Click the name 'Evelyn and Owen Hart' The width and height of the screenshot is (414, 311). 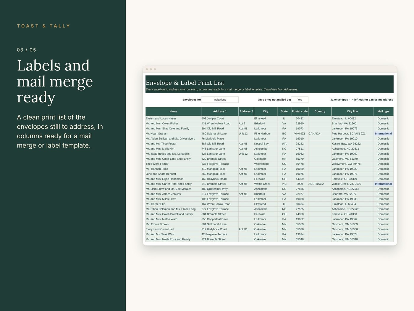click(160, 229)
